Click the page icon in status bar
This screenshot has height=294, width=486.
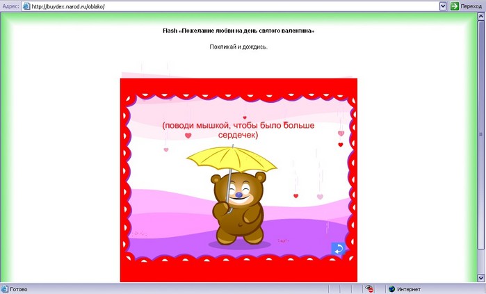pyautogui.click(x=4, y=289)
